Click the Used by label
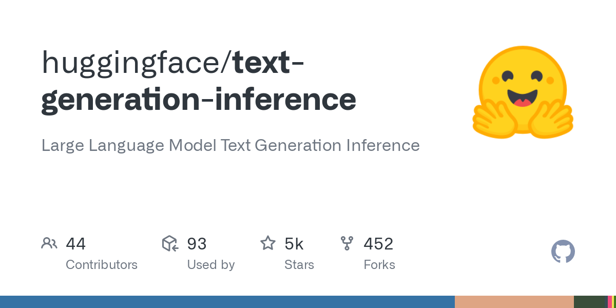The width and height of the screenshot is (616, 308). pyautogui.click(x=210, y=265)
